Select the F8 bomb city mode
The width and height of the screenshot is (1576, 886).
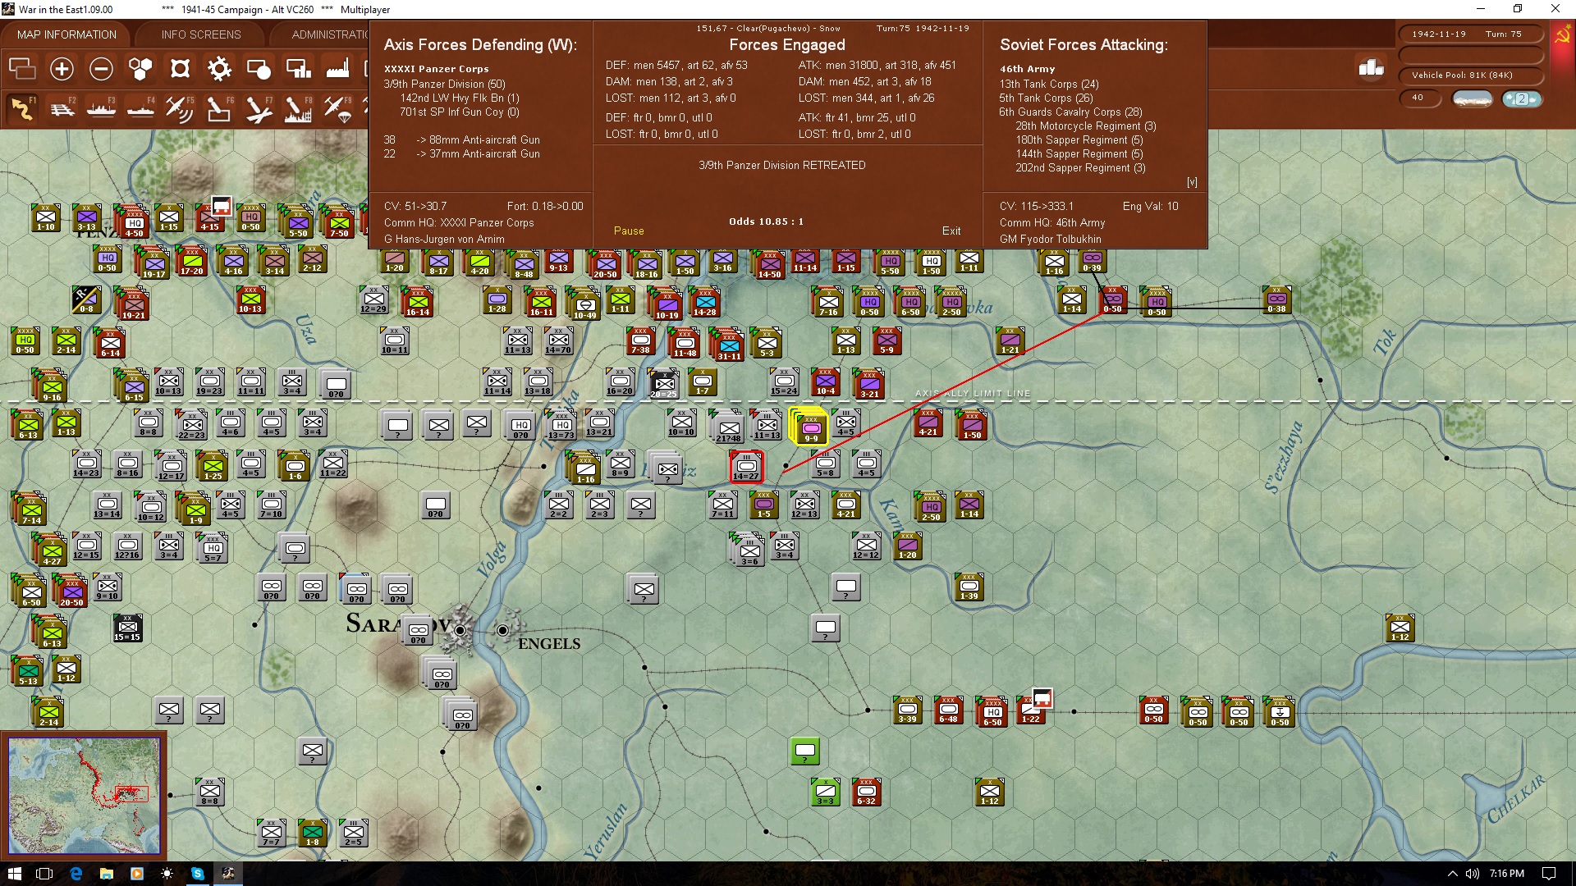tap(298, 109)
